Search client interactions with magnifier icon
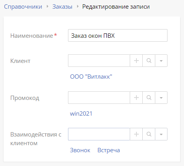 [x=149, y=134]
